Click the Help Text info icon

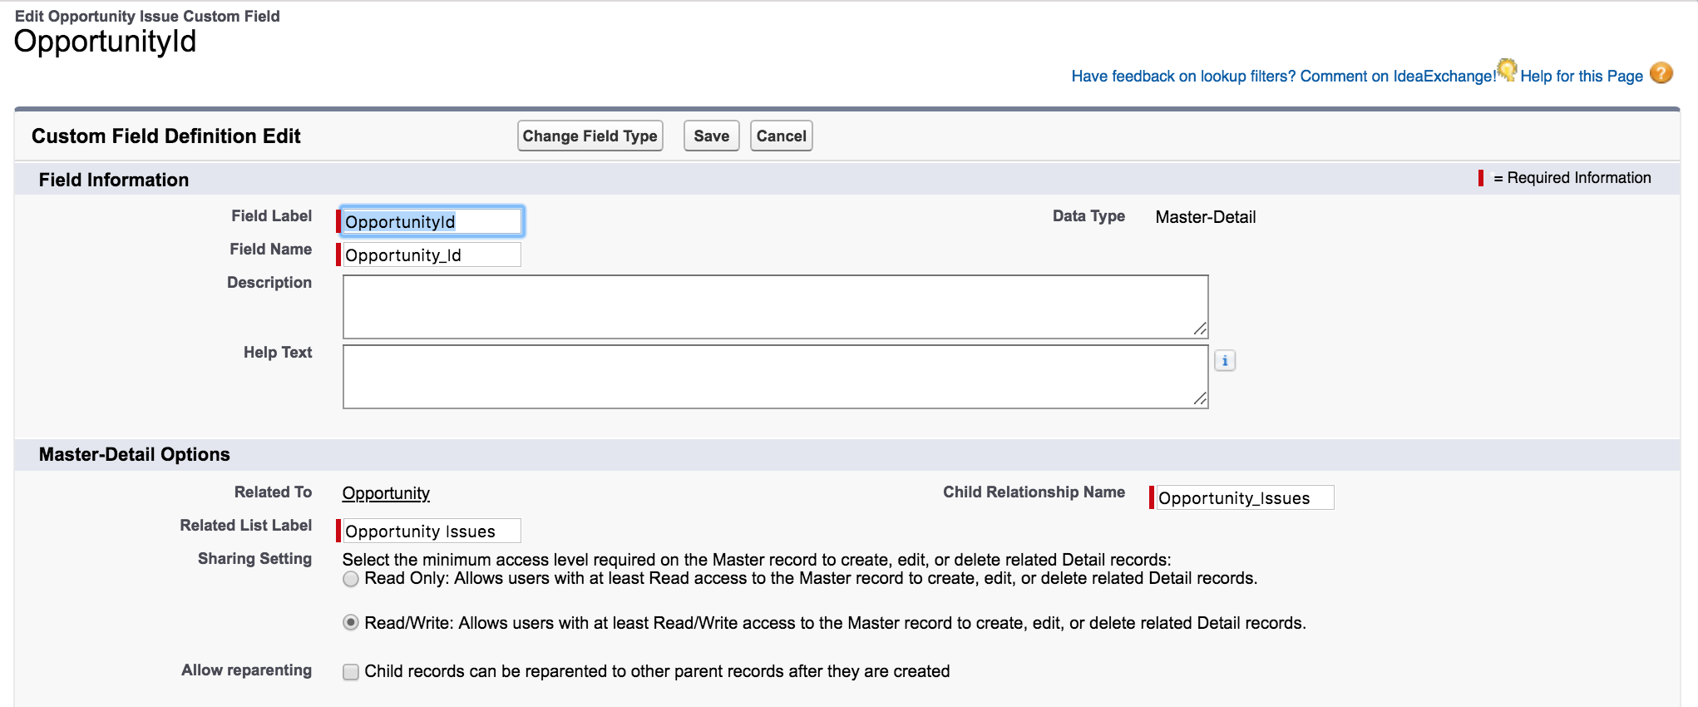coord(1224,361)
